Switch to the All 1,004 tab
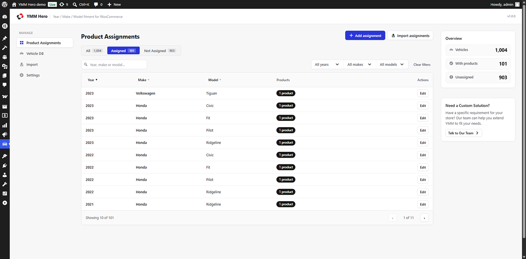 tap(94, 51)
